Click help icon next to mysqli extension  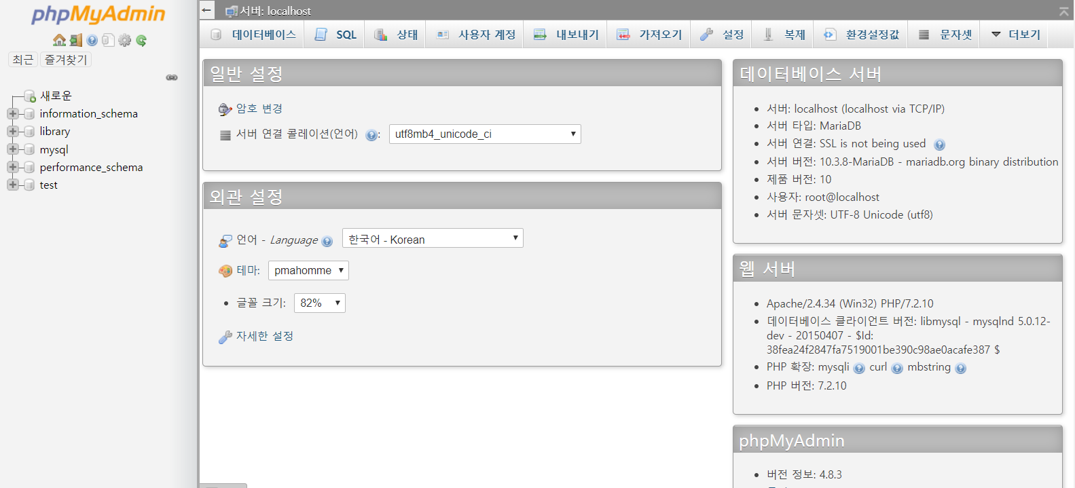tap(859, 369)
